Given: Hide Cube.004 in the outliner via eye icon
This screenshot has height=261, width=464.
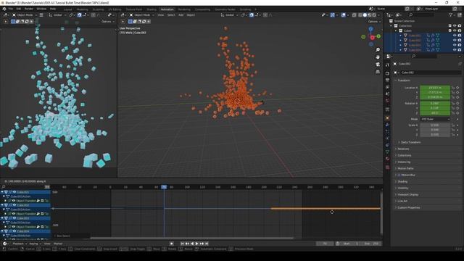Looking at the screenshot, I should coord(455,50).
